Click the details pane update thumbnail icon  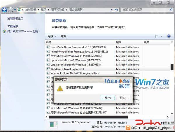54,124
